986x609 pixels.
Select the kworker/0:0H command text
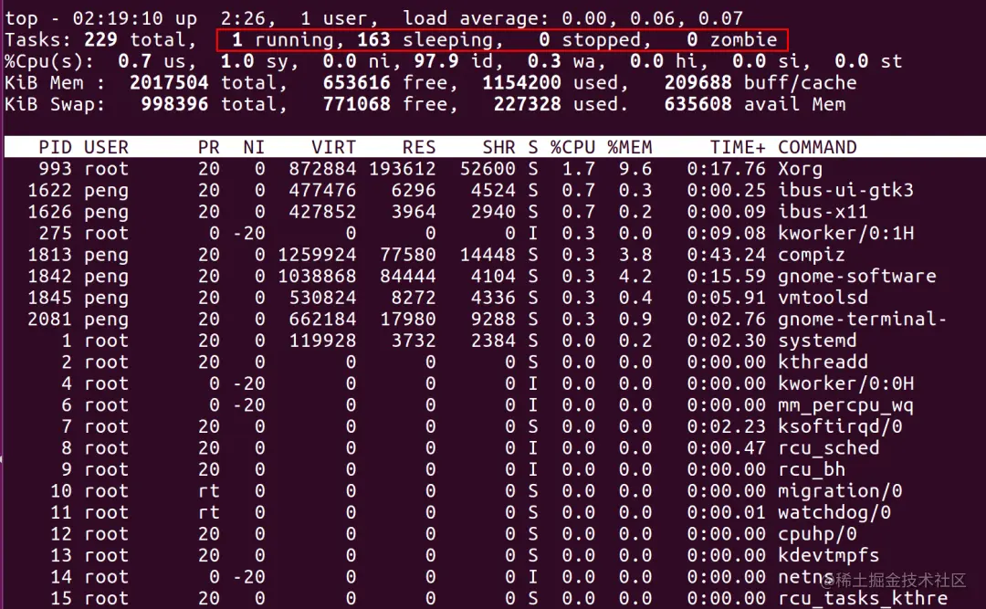click(x=845, y=383)
